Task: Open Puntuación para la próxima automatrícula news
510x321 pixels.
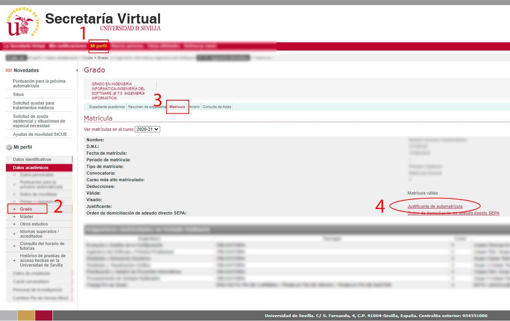Action: coord(39,83)
